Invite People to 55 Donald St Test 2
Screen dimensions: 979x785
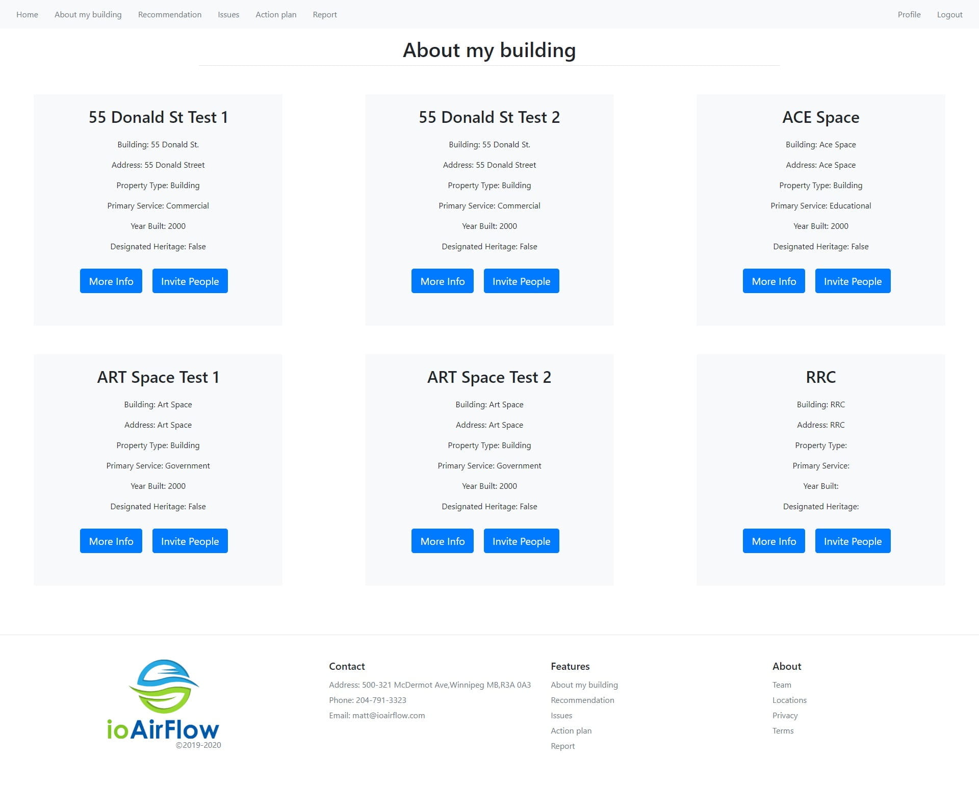(x=521, y=281)
